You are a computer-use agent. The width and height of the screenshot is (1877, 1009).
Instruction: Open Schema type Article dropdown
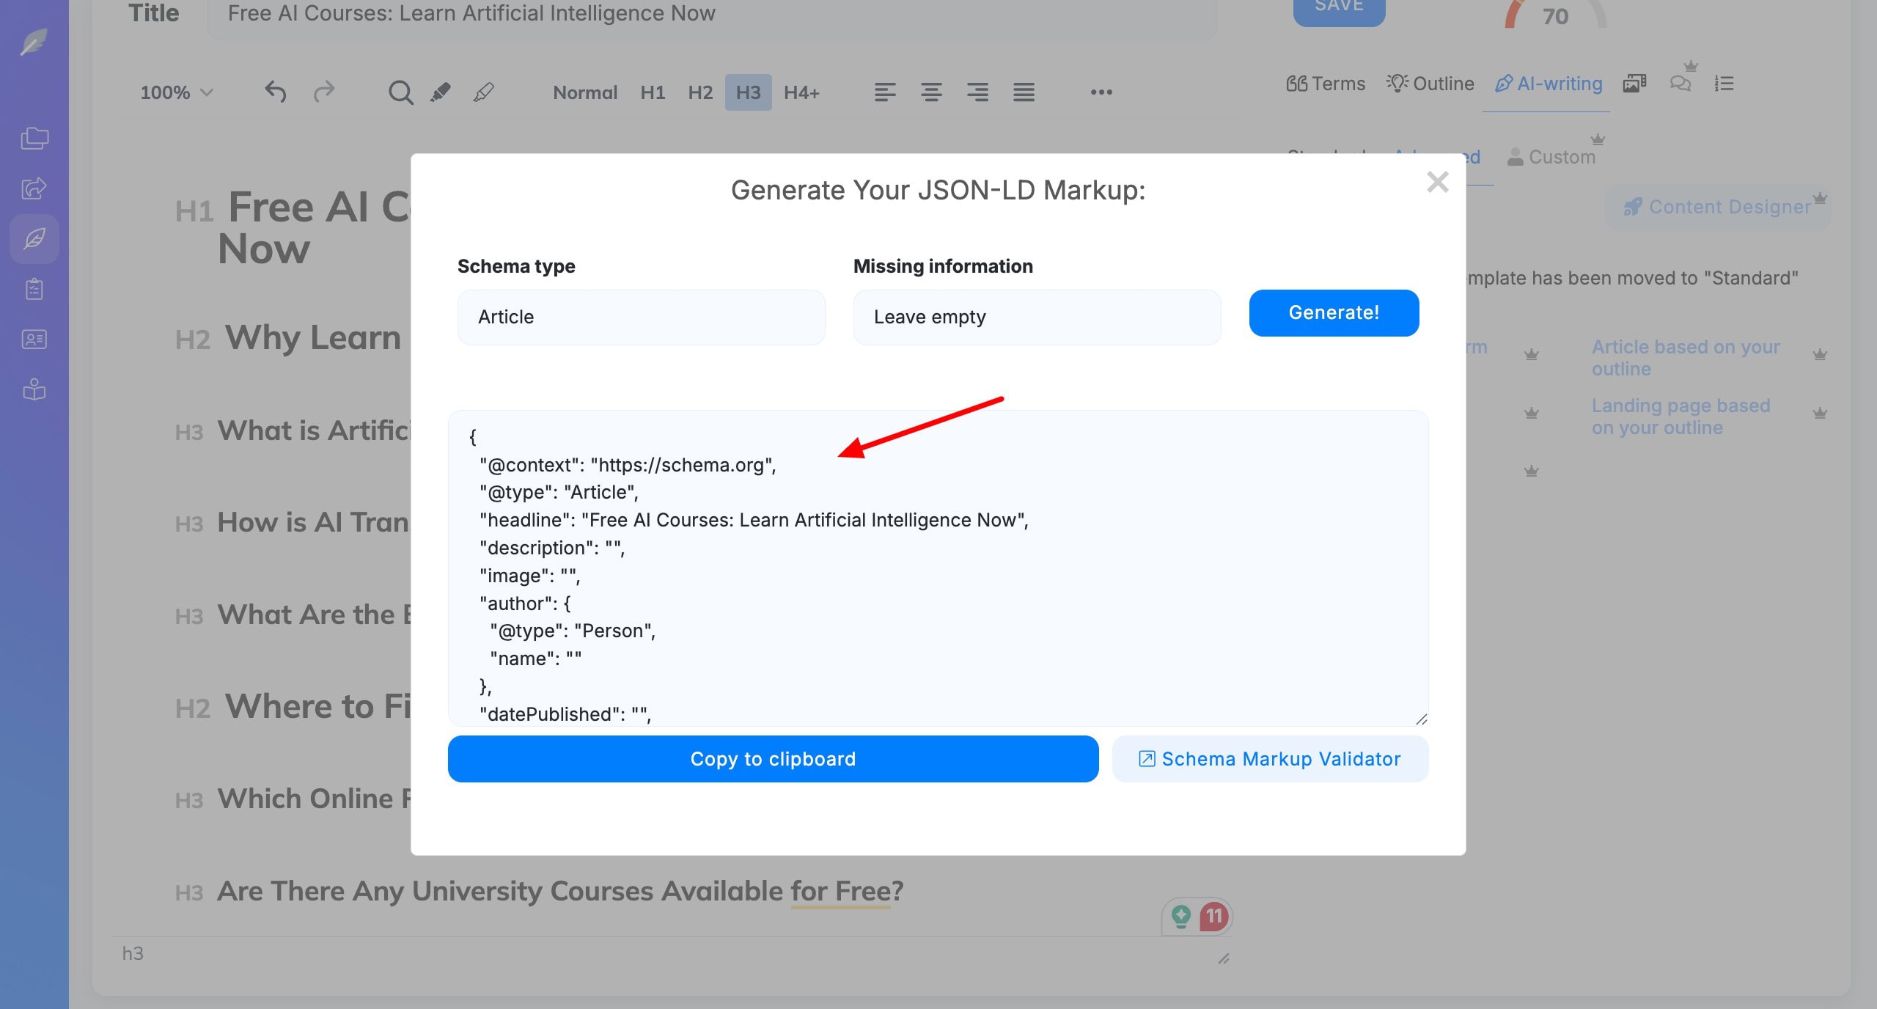pyautogui.click(x=641, y=317)
